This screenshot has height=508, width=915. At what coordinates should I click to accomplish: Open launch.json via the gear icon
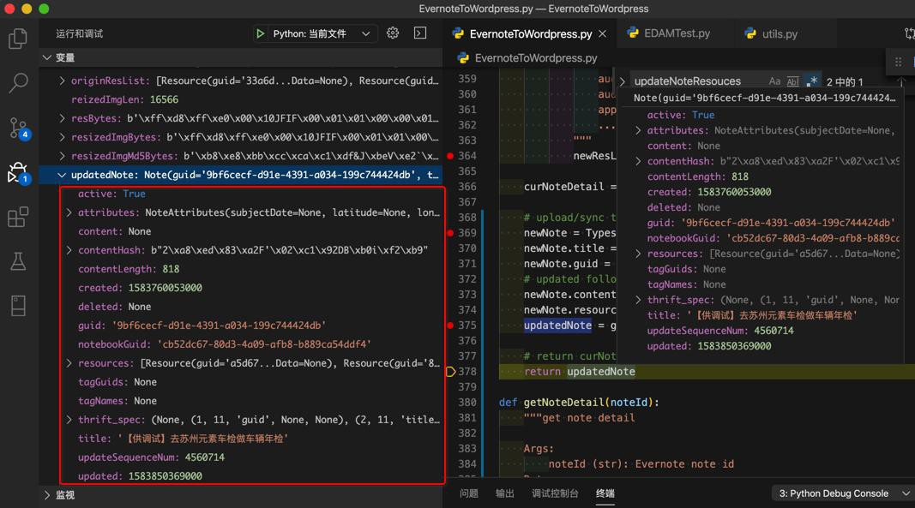point(393,33)
